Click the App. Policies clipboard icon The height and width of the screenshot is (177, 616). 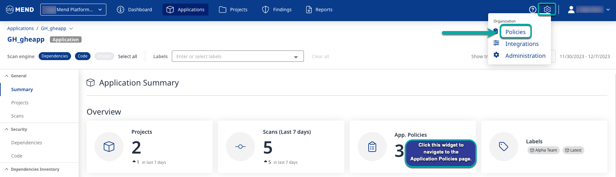[x=372, y=147]
